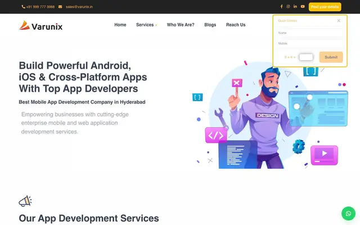Focus the Mobile input field
The width and height of the screenshot is (360, 225).
pos(310,44)
